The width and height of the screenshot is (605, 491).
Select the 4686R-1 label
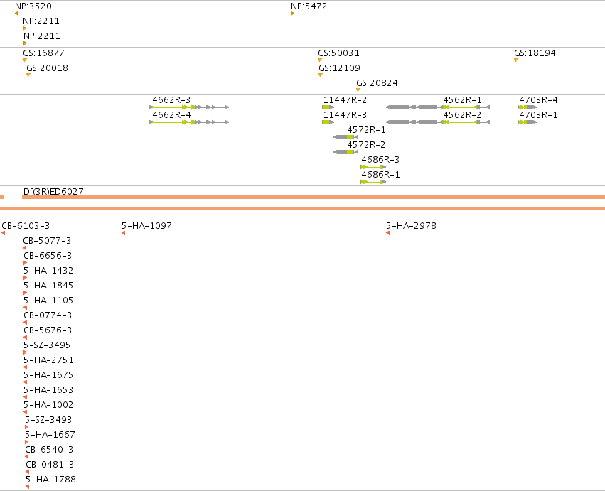pos(380,175)
